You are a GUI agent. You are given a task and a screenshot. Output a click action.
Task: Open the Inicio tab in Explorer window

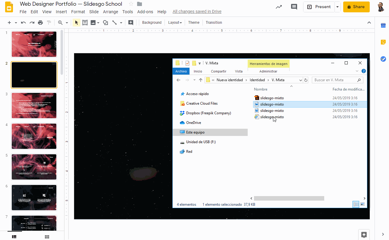point(198,71)
